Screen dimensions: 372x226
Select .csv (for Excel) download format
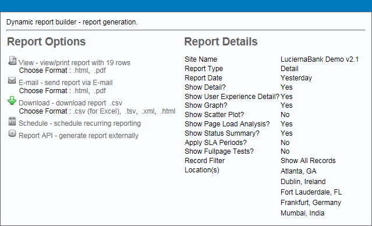tap(97, 111)
